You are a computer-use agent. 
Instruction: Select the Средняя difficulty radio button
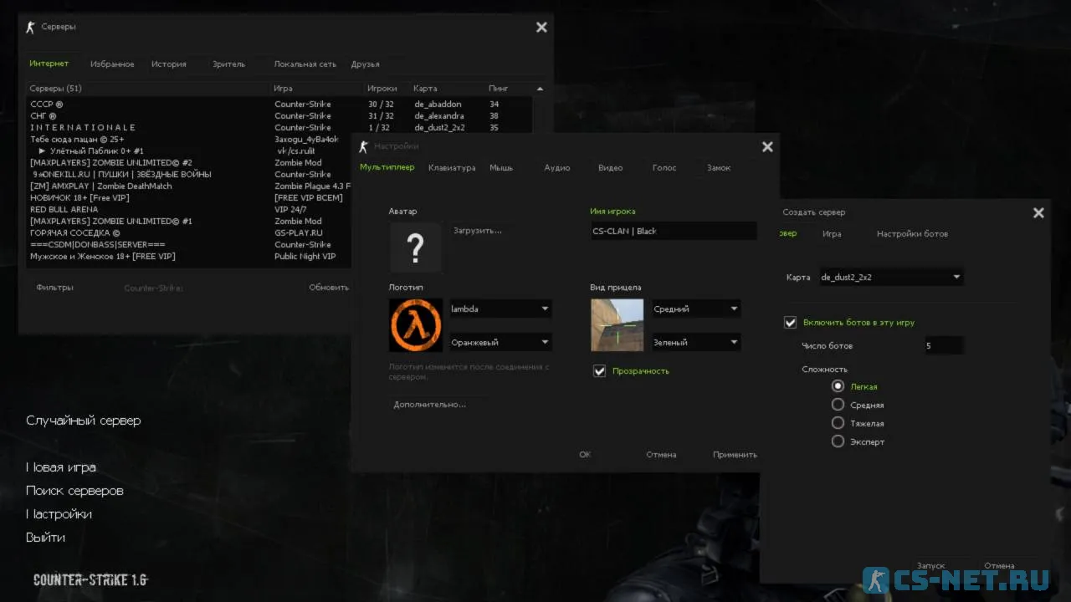(x=838, y=405)
